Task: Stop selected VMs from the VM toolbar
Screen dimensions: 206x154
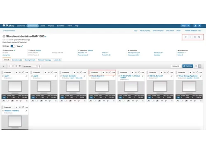Action: pos(16,66)
